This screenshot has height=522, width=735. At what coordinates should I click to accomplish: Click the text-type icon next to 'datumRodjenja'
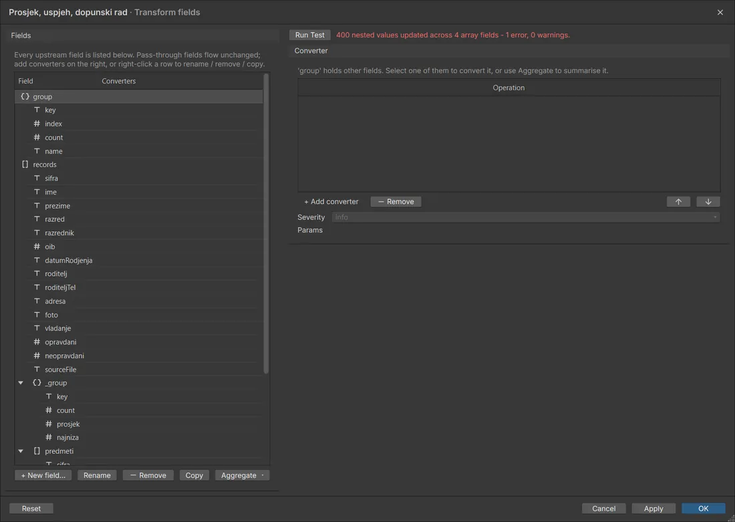click(x=37, y=260)
